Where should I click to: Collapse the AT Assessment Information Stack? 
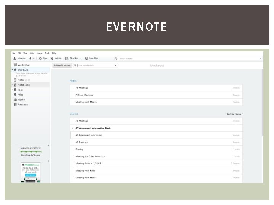click(73, 128)
